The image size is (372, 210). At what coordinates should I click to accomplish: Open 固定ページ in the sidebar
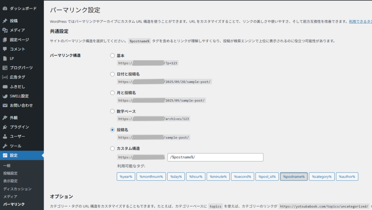pos(19,40)
